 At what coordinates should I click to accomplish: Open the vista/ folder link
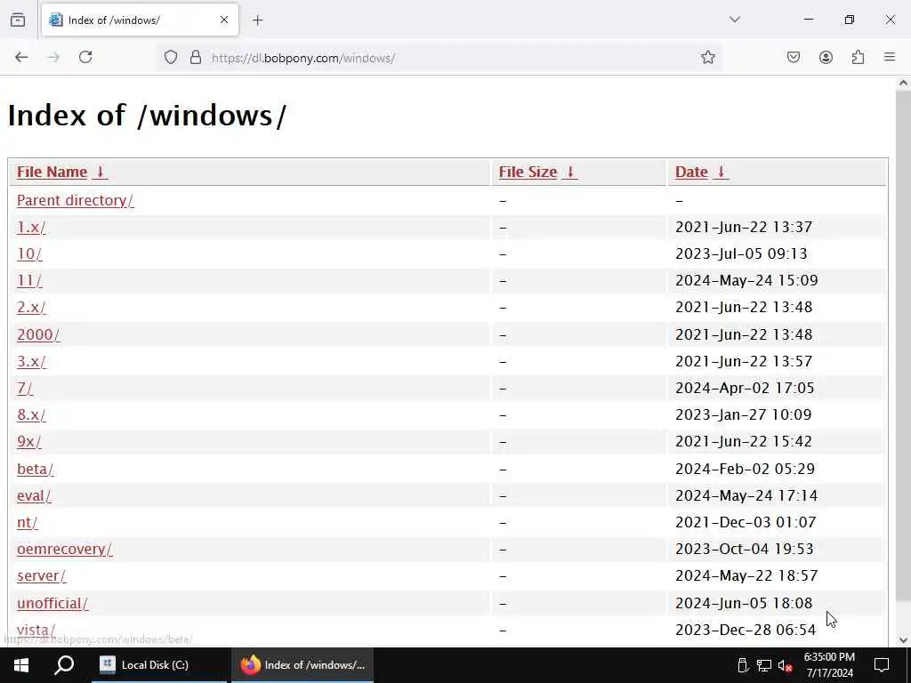[x=36, y=630]
